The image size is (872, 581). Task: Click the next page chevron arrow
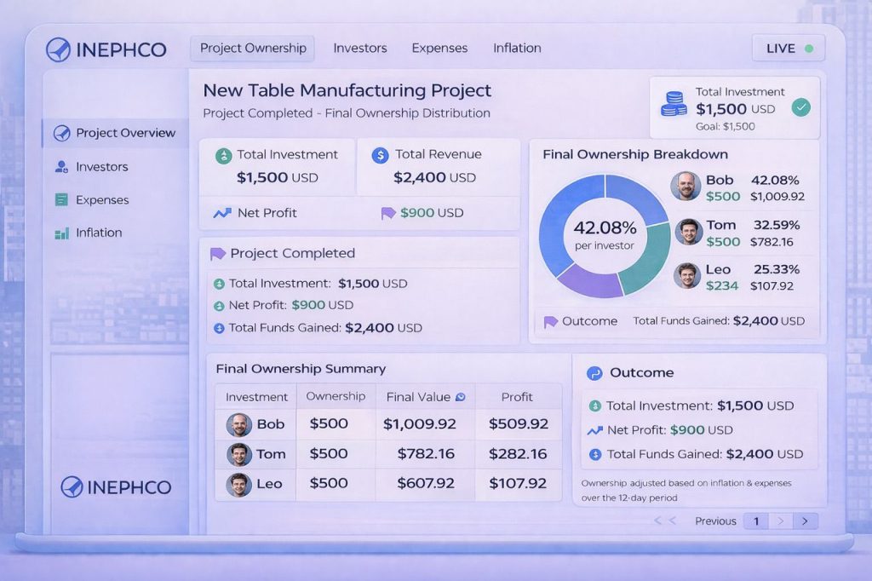pos(805,521)
